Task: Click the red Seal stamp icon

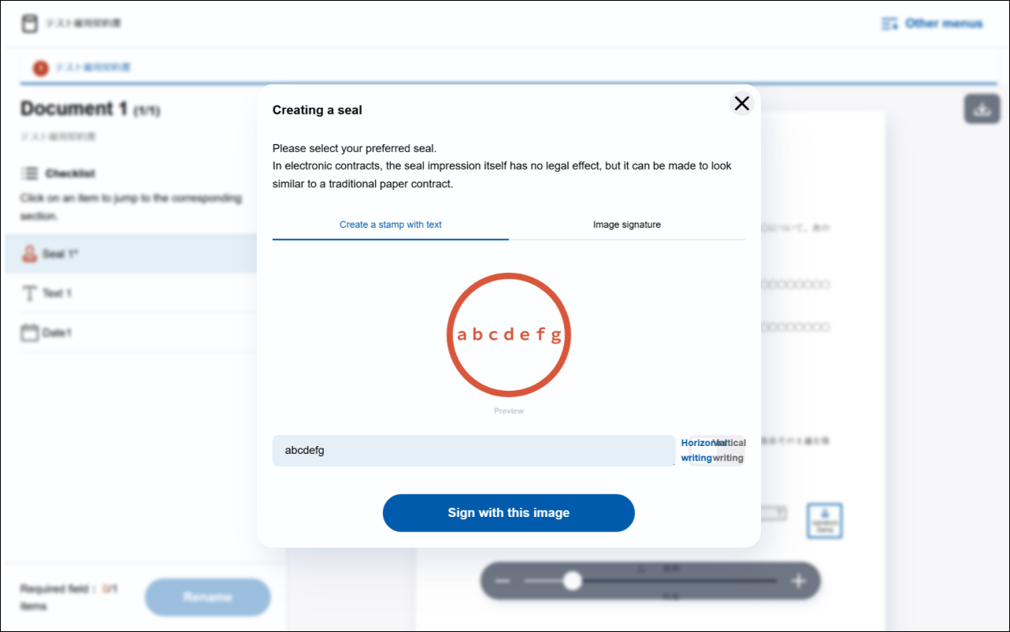Action: tap(30, 254)
